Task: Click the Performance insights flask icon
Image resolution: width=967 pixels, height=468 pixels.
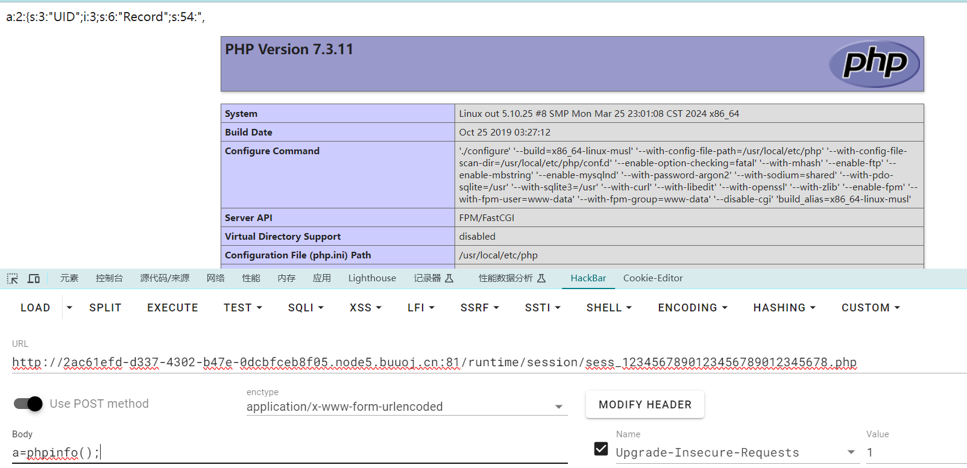Action: coord(541,278)
